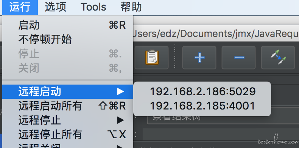Open the 远程启动 submenu entry
The image size is (299, 148).
68,91
